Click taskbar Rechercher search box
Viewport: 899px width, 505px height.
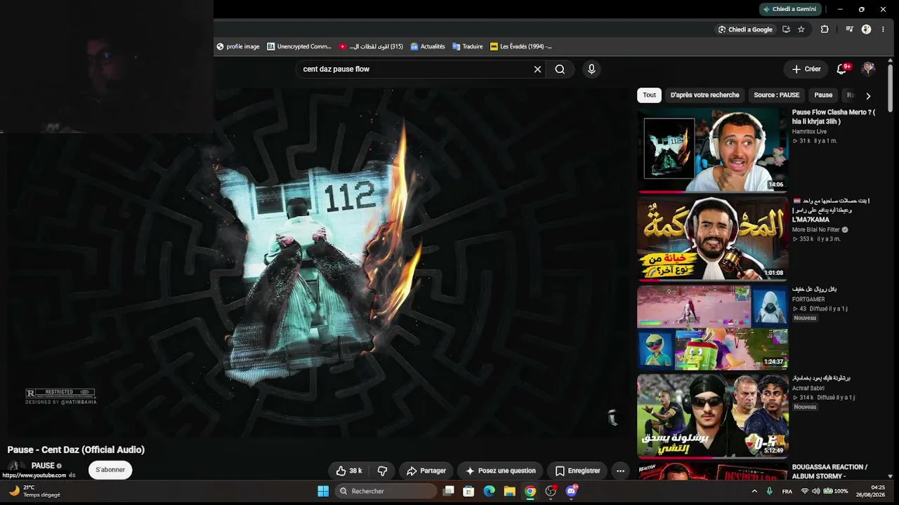[386, 491]
